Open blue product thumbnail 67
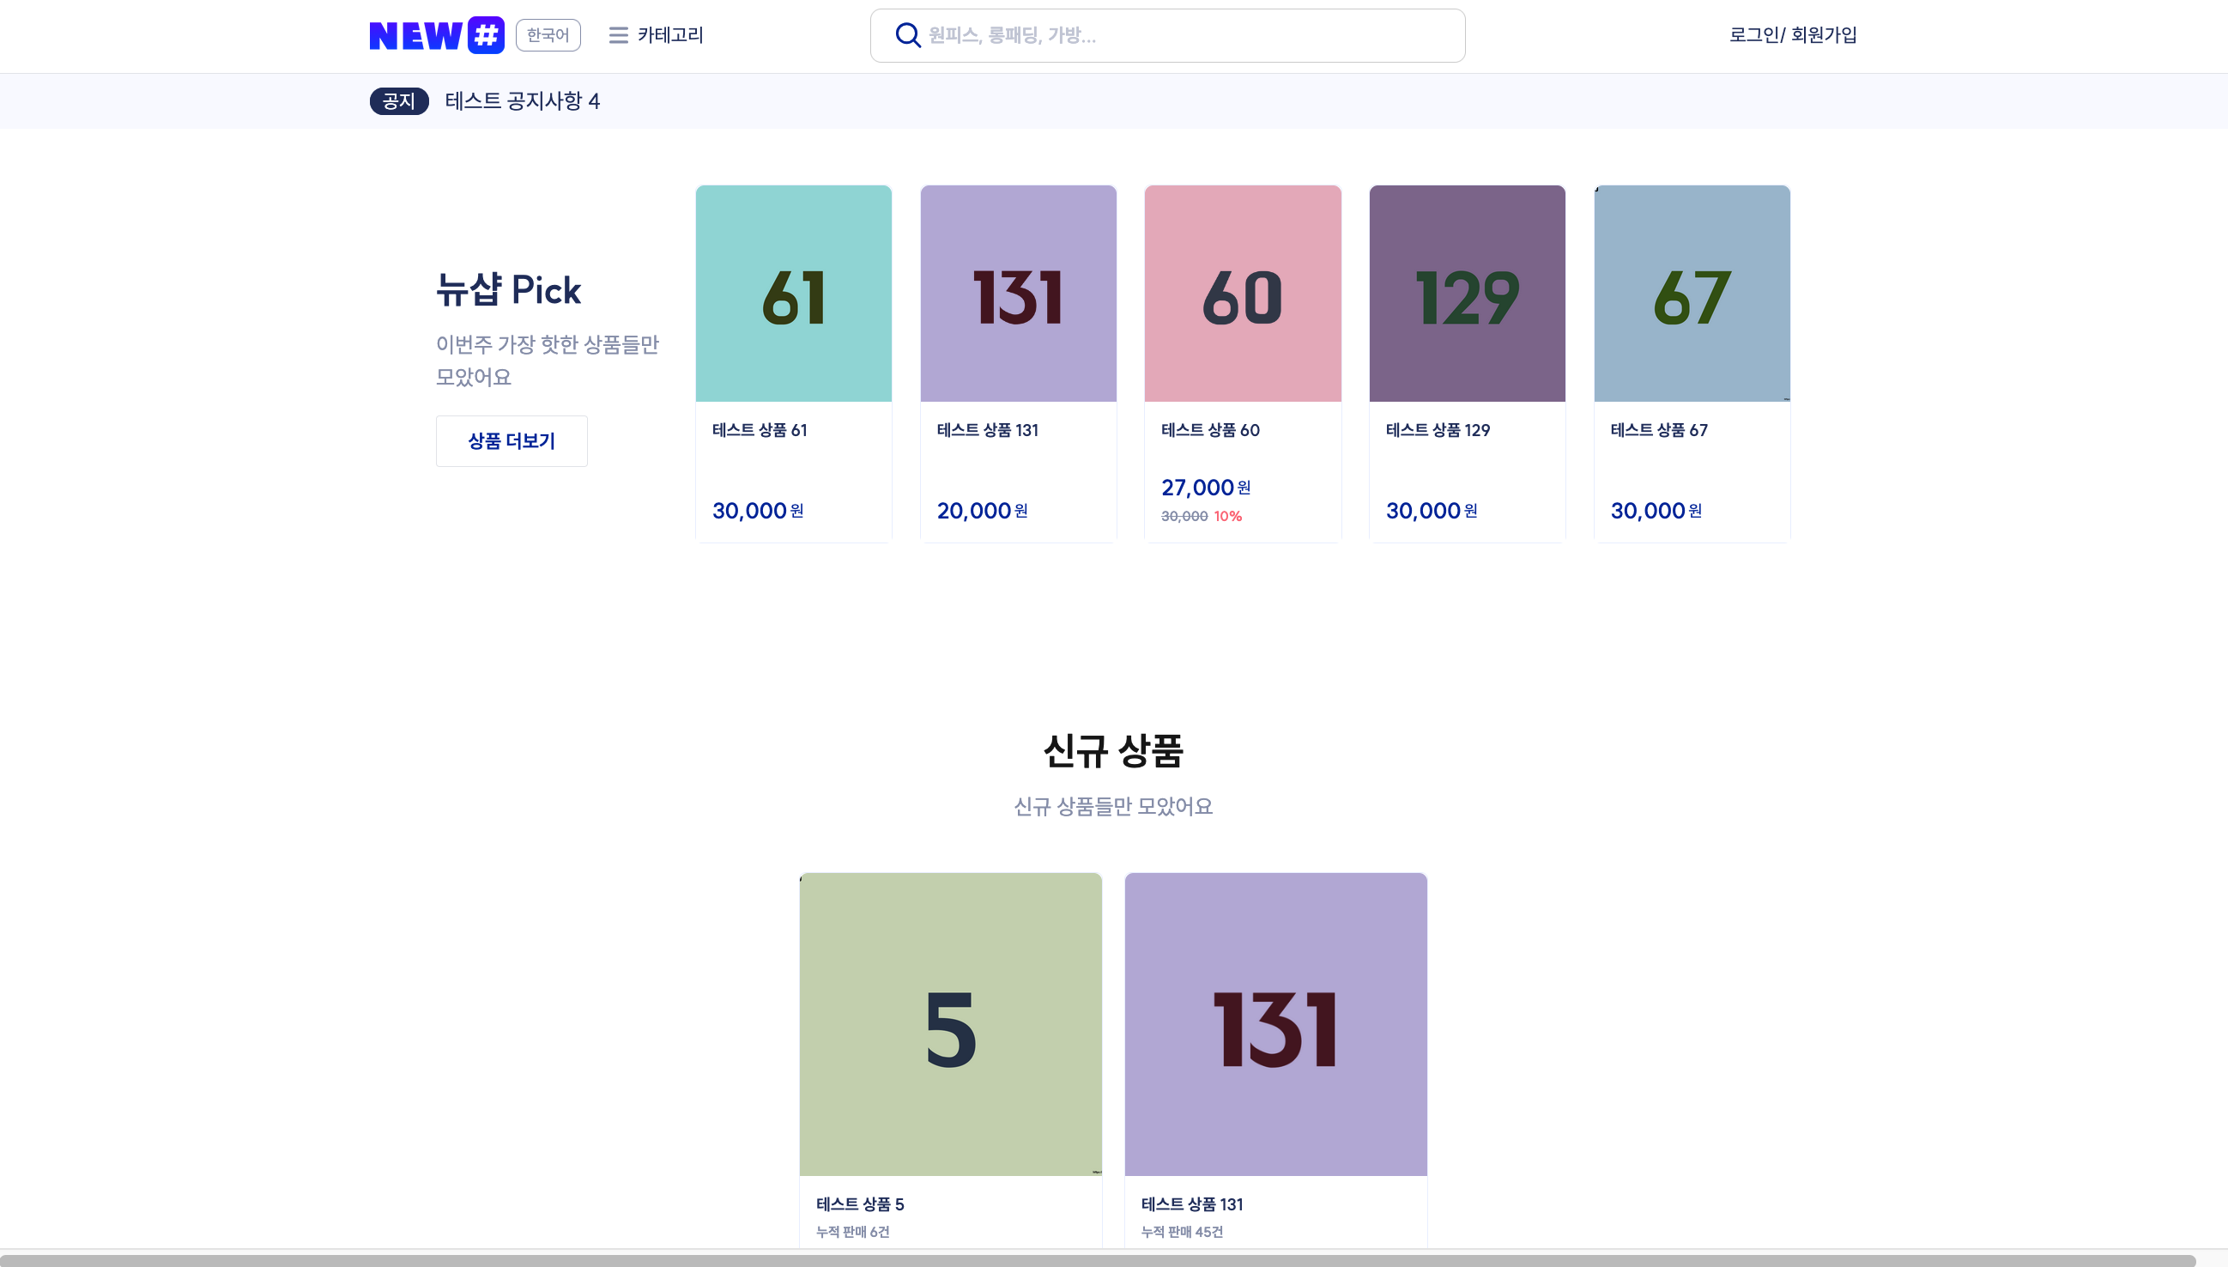Screen dimensions: 2228x1267 pos(1692,294)
